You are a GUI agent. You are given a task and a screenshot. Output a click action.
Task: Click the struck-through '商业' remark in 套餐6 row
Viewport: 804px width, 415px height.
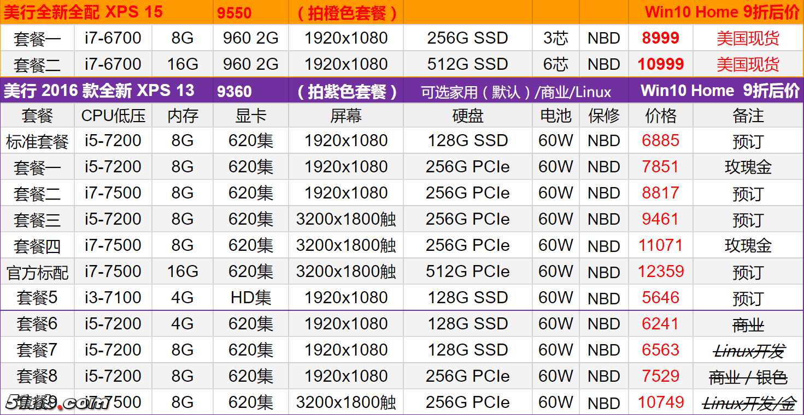[x=748, y=326]
